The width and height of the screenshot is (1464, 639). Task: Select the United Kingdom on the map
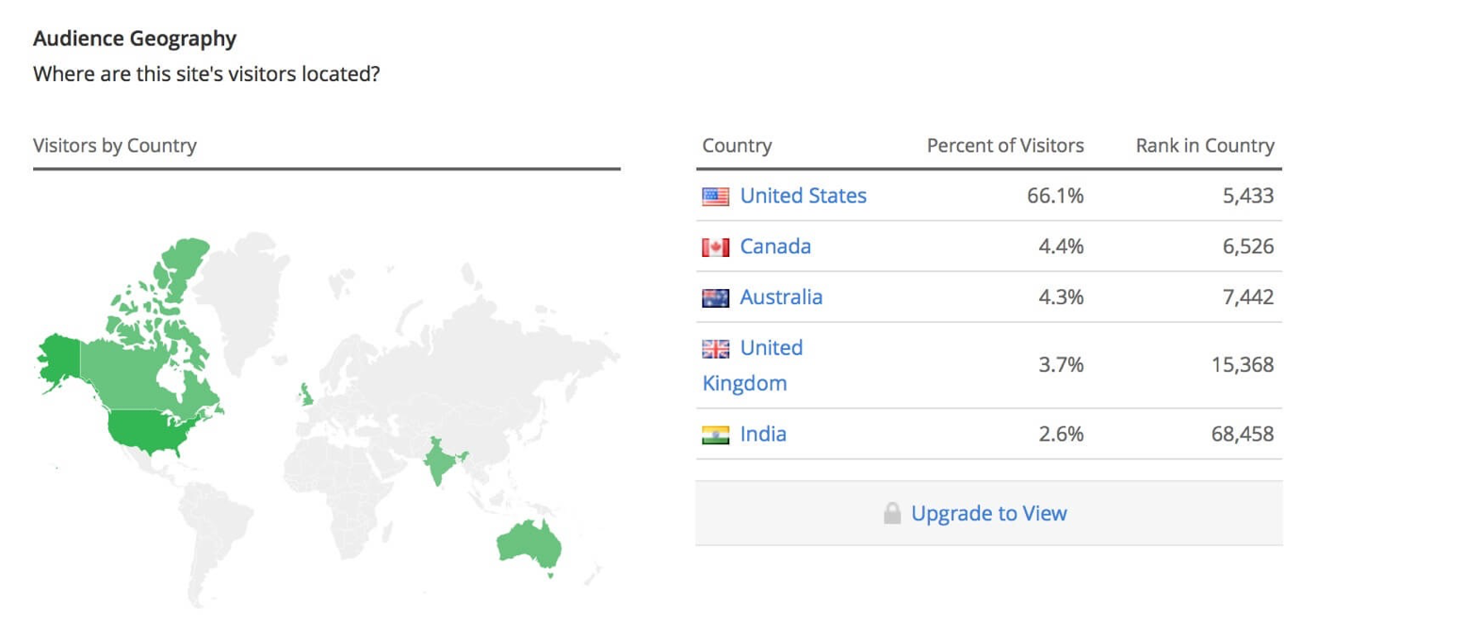305,393
